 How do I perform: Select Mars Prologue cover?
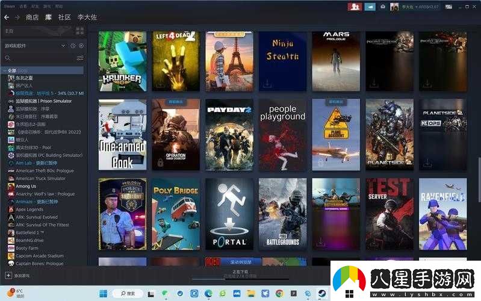(x=336, y=61)
